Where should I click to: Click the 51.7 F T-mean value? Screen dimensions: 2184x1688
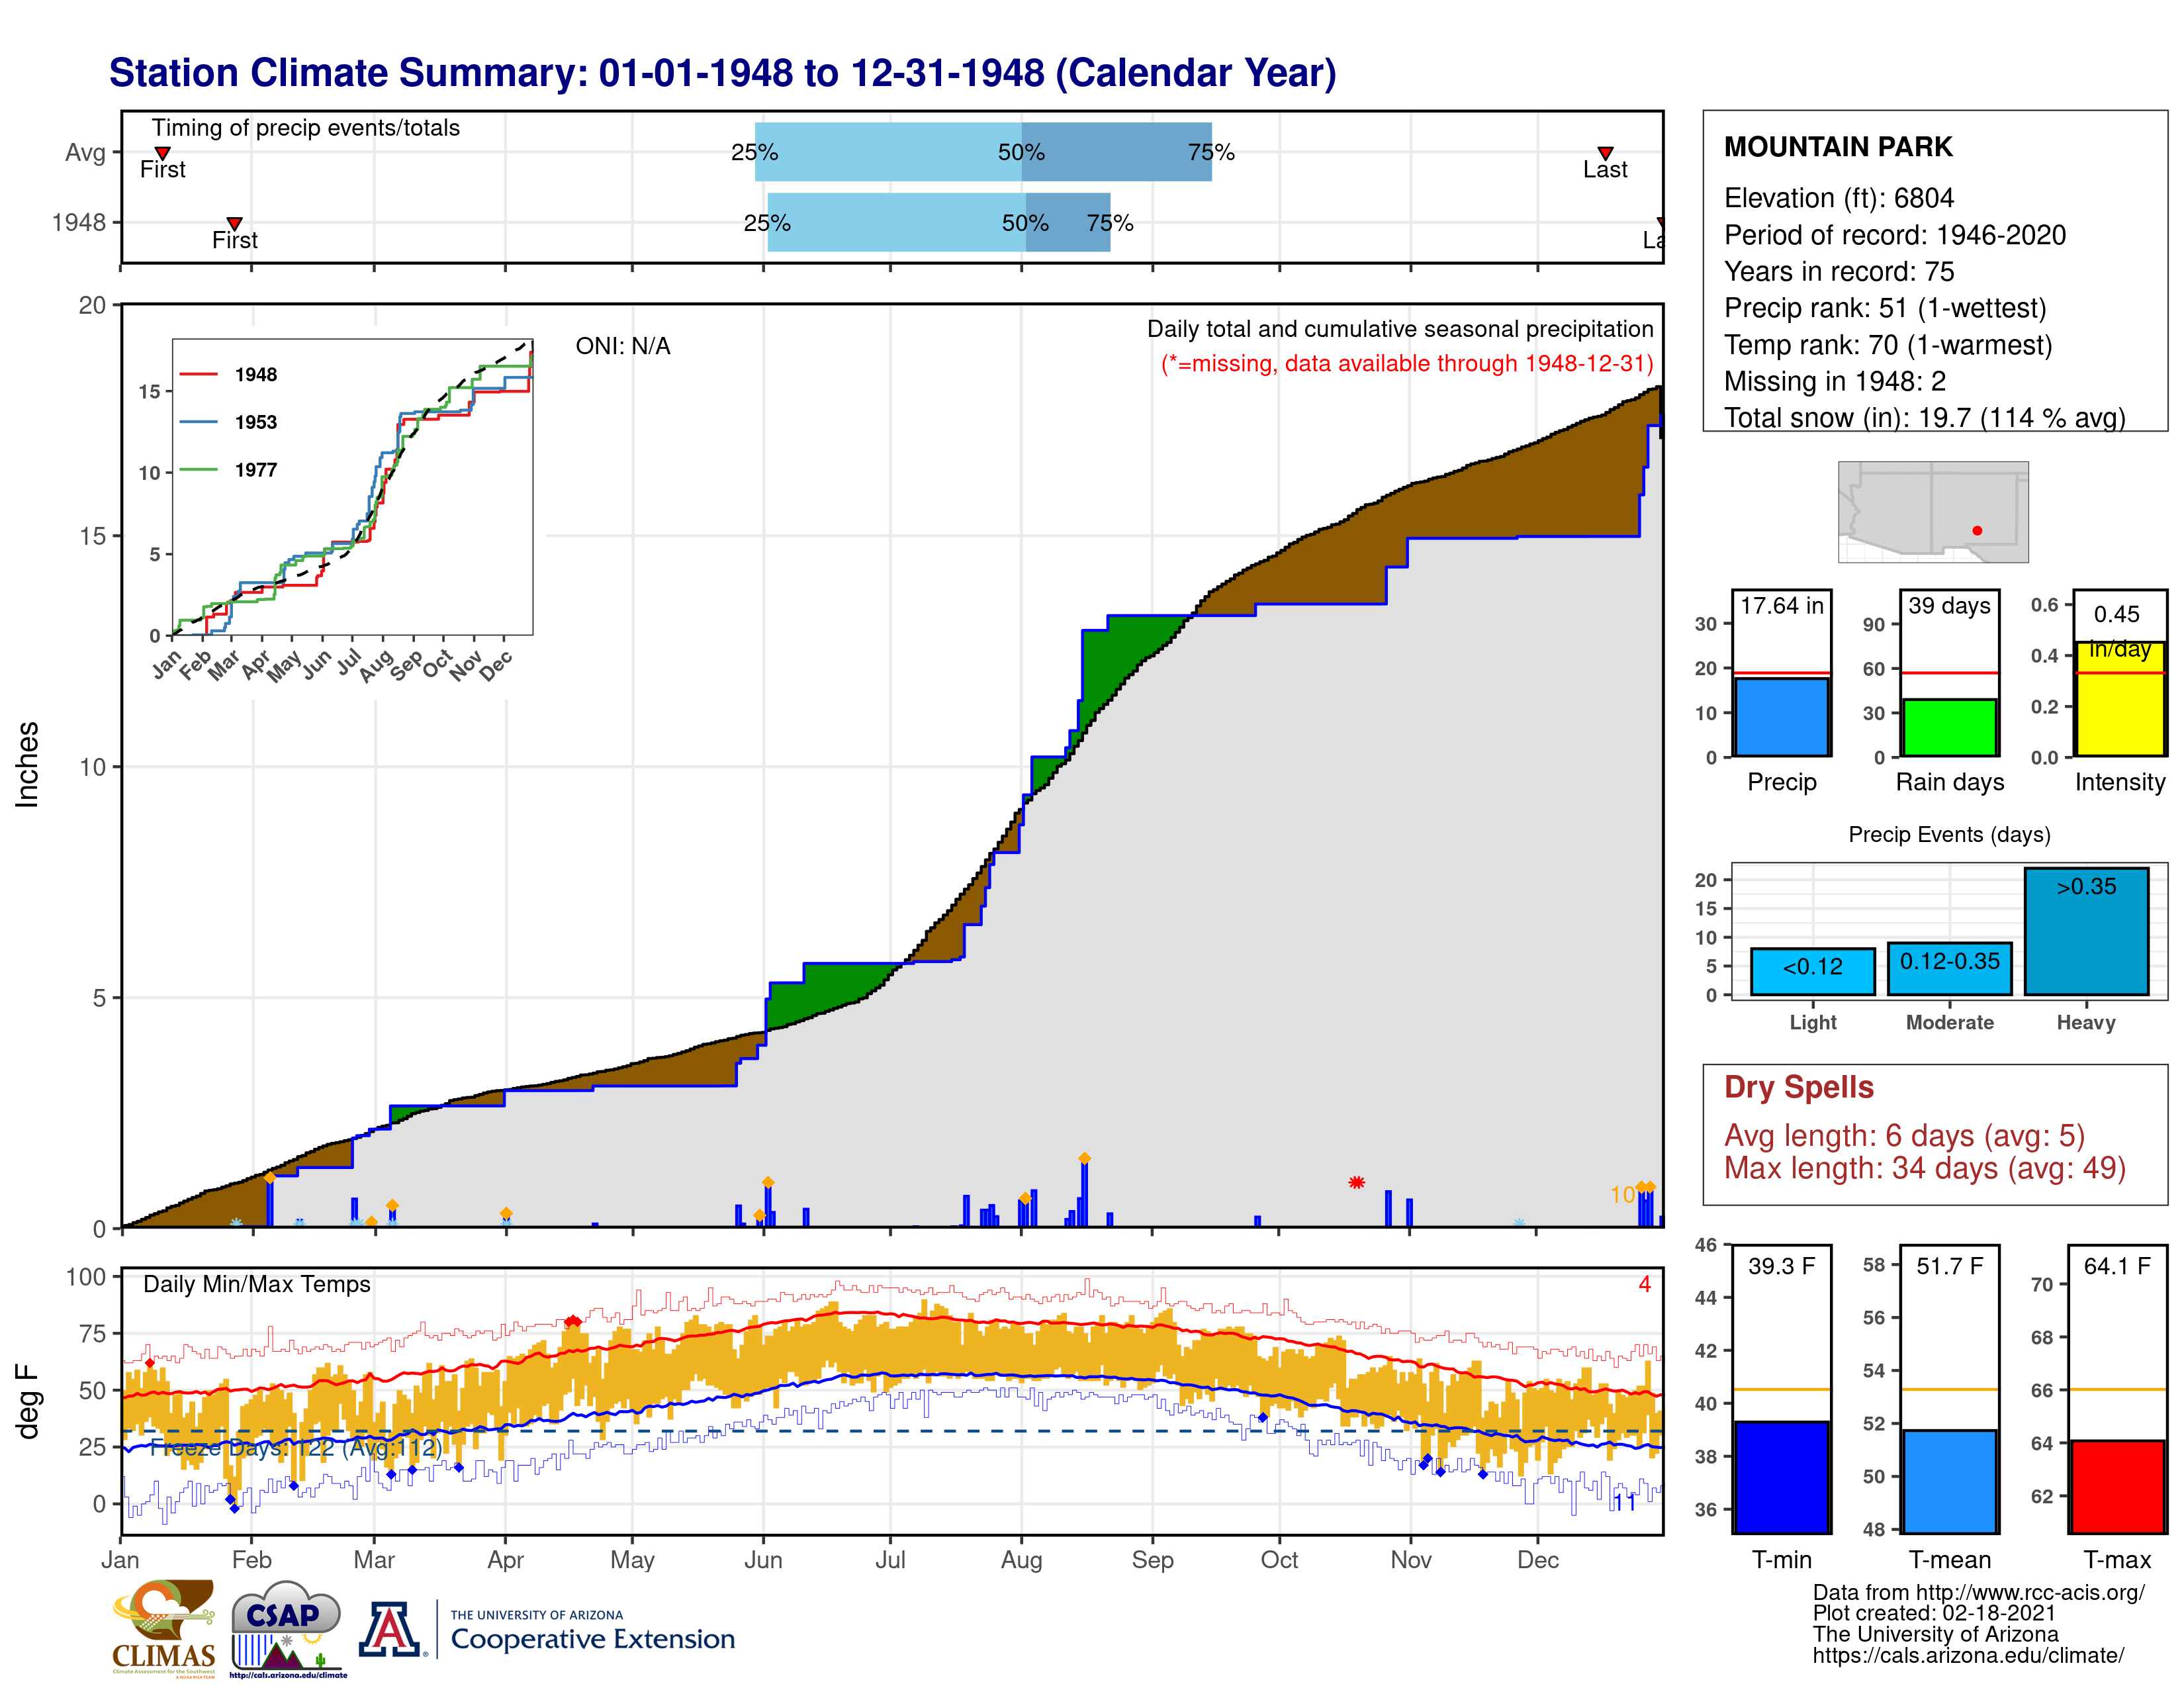[1949, 1266]
